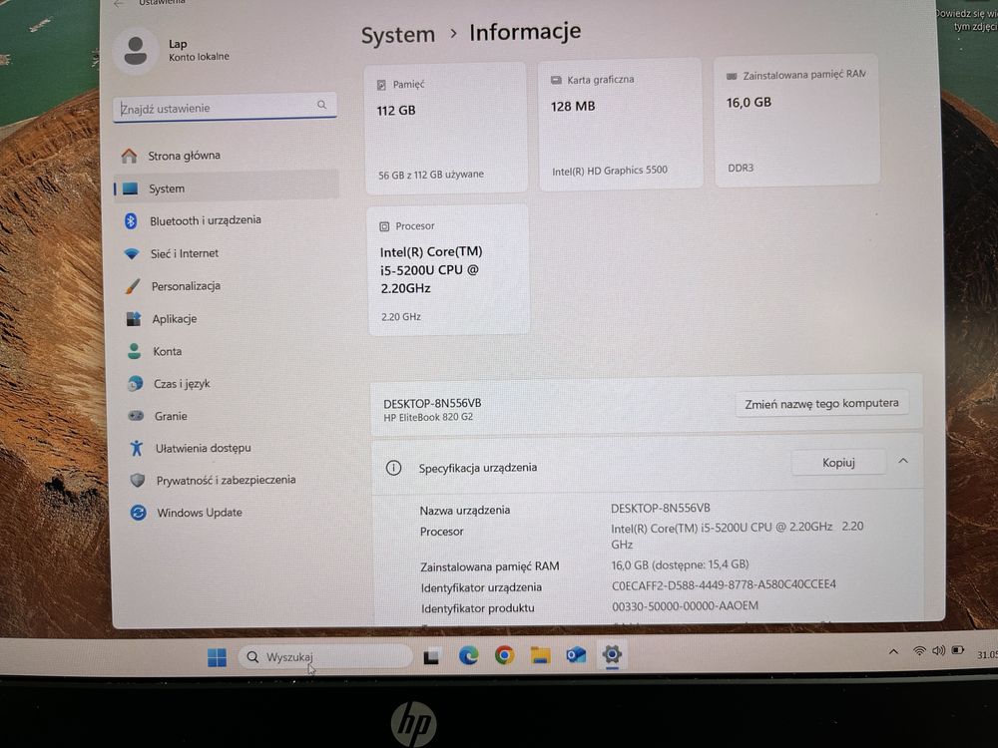Click the apps icon beside Aplikacje
Screen dimensions: 998x748
pyautogui.click(x=134, y=319)
